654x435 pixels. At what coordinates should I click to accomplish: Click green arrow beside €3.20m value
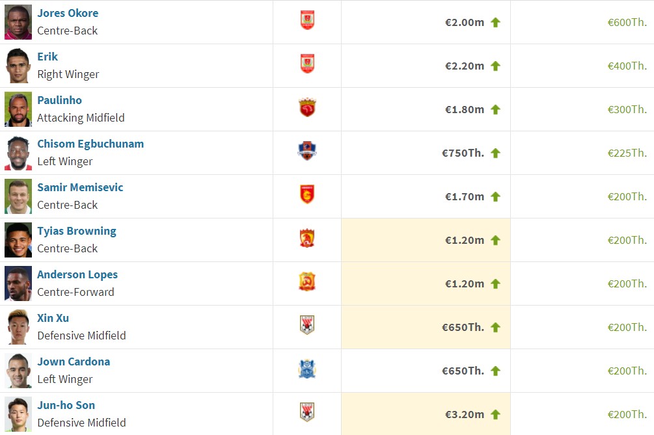(x=495, y=415)
